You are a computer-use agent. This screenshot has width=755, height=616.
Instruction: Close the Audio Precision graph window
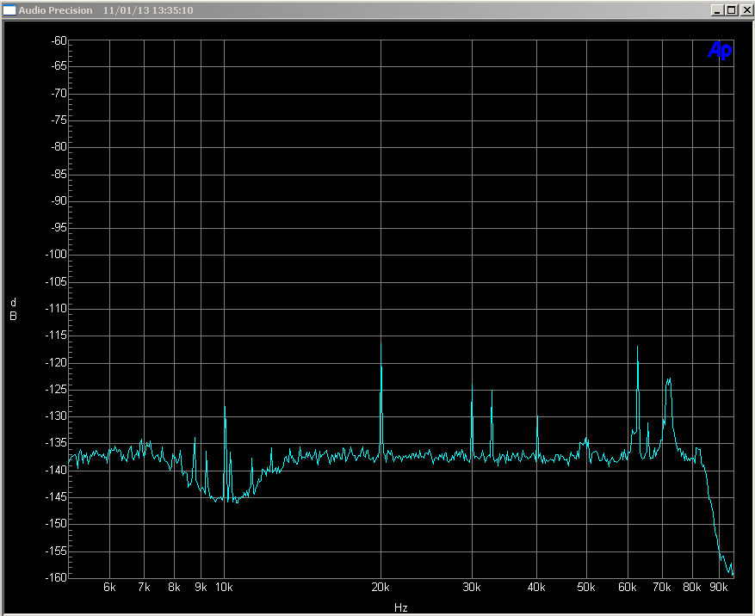click(x=746, y=10)
